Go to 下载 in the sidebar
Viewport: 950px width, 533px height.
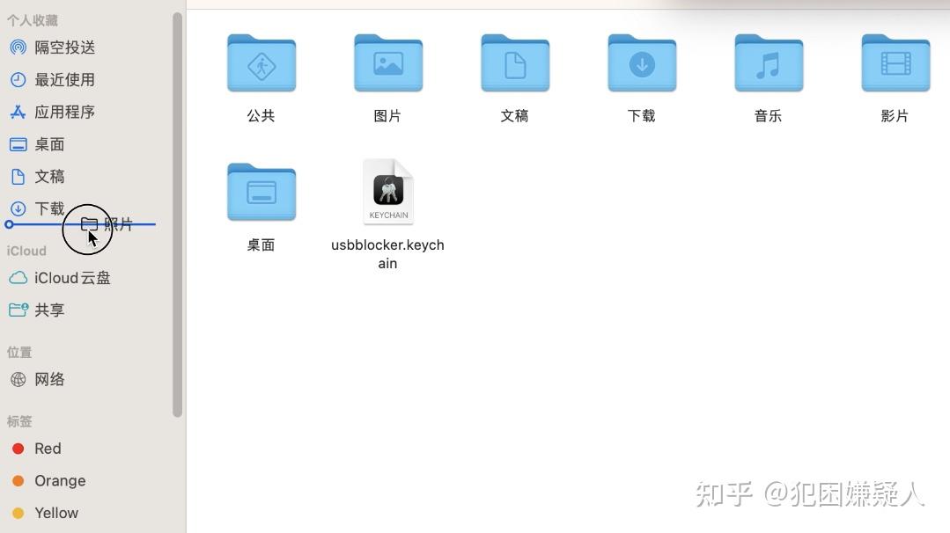49,208
